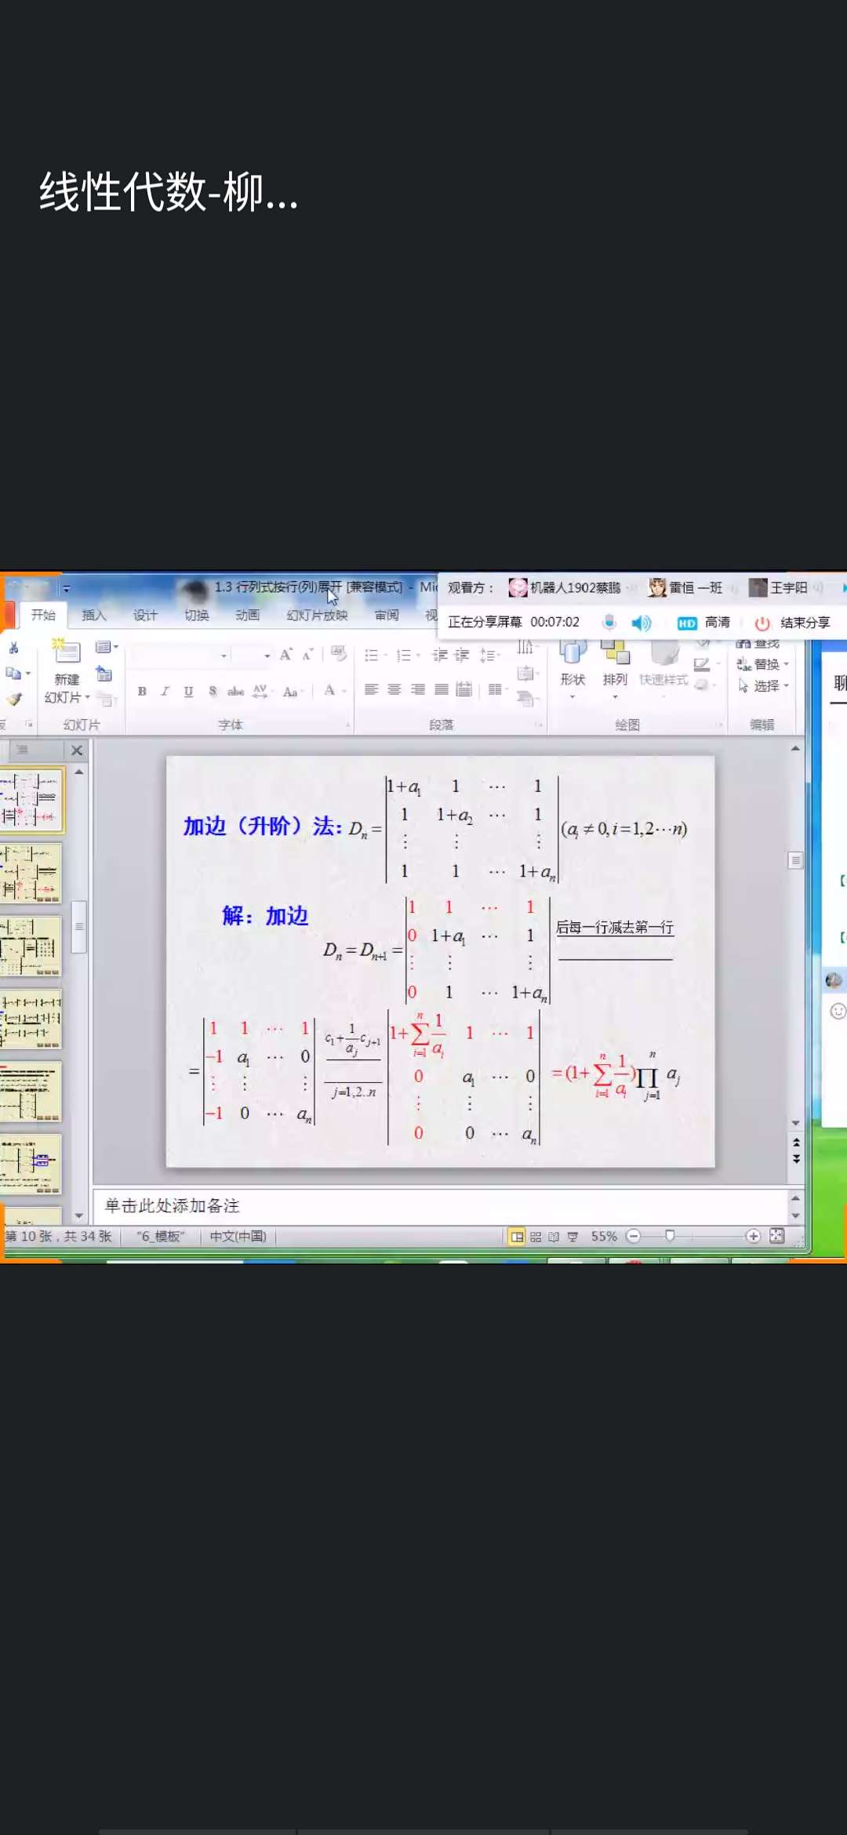Switch to Slide Sorter view icon

point(536,1237)
